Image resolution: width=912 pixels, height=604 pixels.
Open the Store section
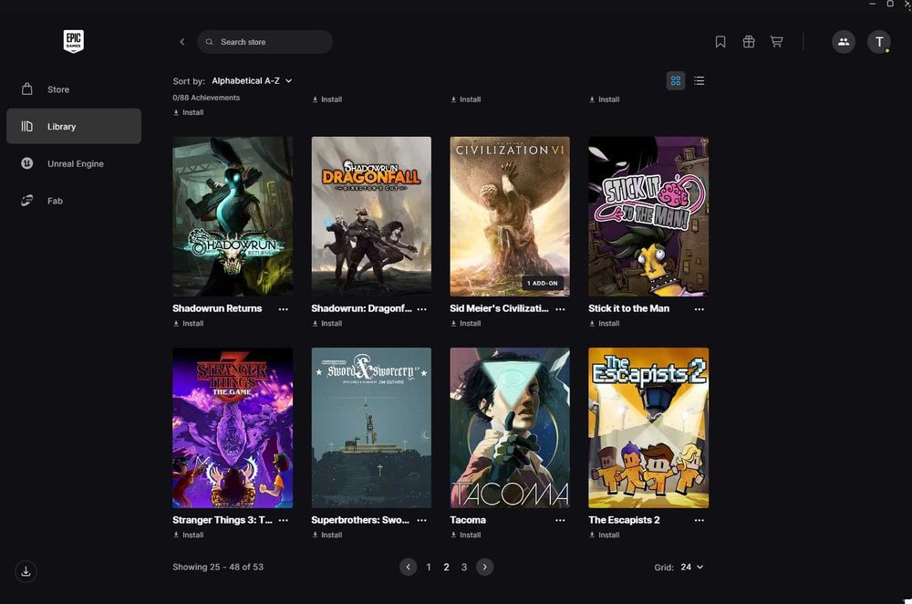click(x=74, y=89)
